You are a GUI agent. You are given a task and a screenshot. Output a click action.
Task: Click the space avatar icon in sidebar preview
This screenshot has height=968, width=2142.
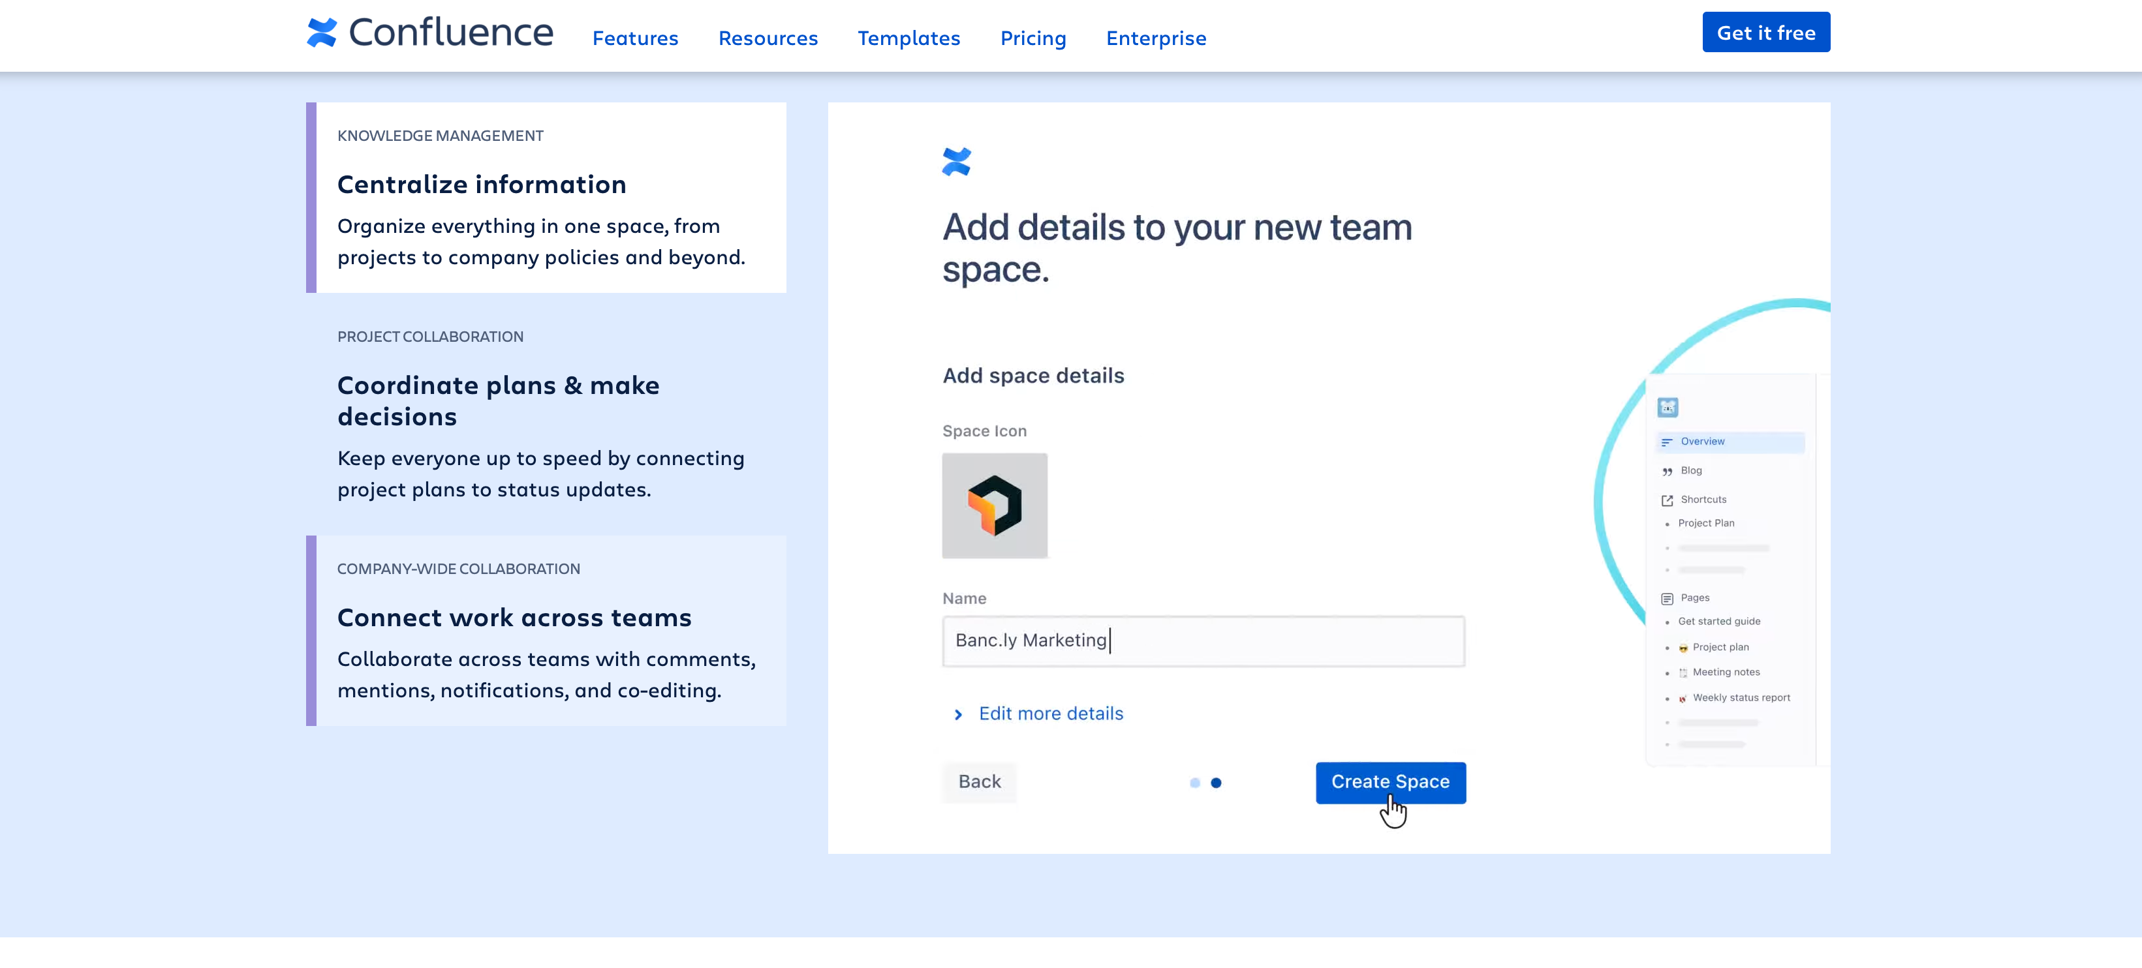click(1668, 407)
